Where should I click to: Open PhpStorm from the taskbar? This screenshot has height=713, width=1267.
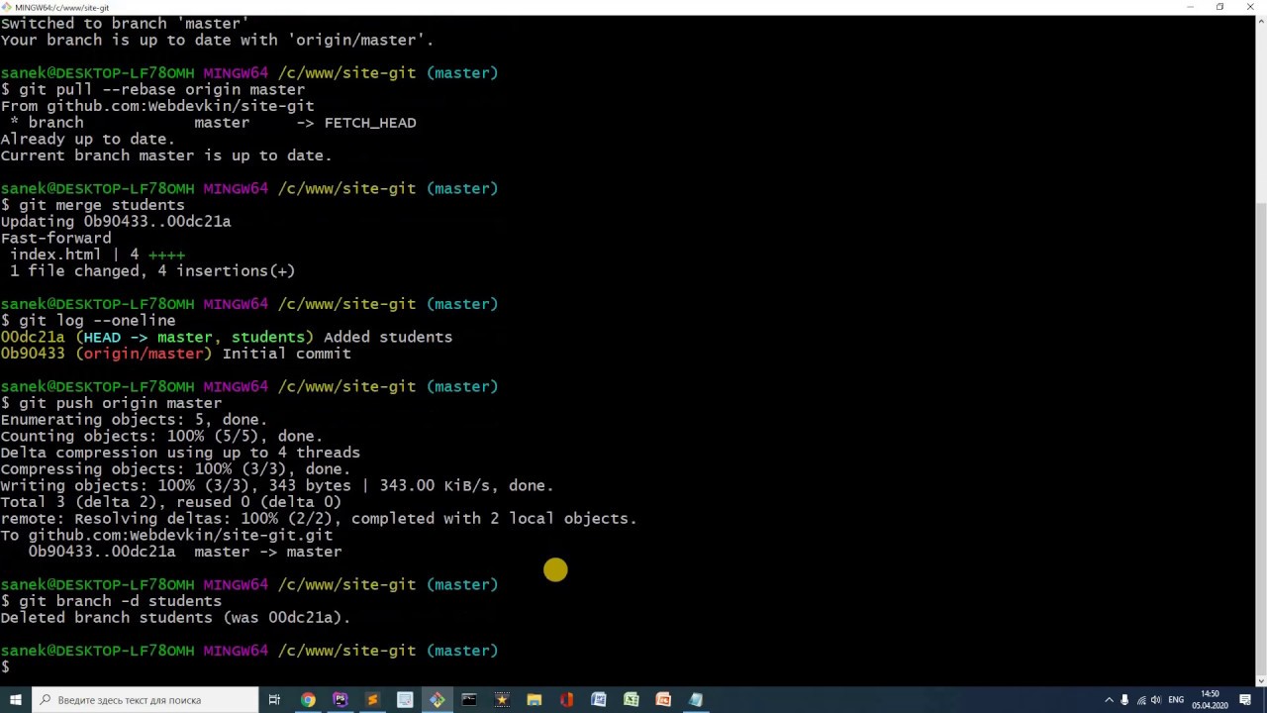click(x=341, y=699)
